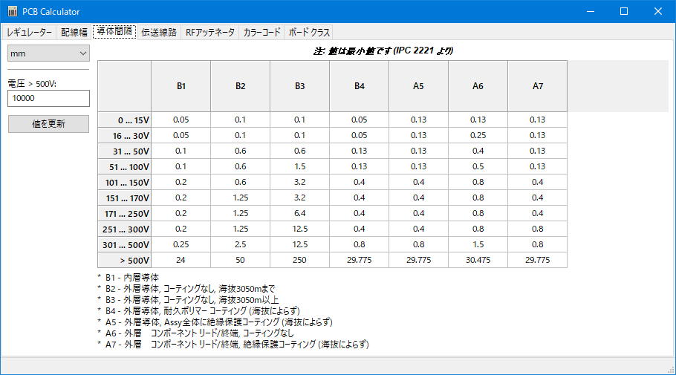The width and height of the screenshot is (676, 375).
Task: Click the cell showing 30.475
Action: coord(478,260)
